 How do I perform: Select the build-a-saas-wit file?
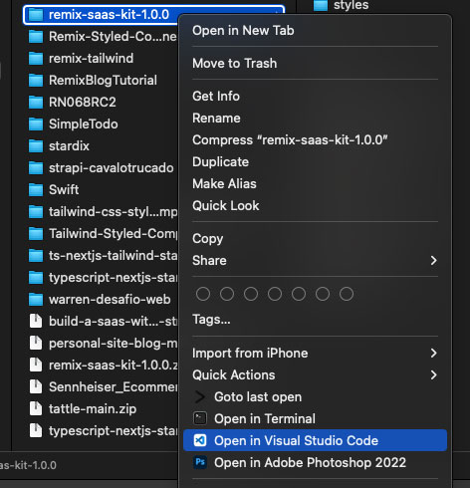103,322
